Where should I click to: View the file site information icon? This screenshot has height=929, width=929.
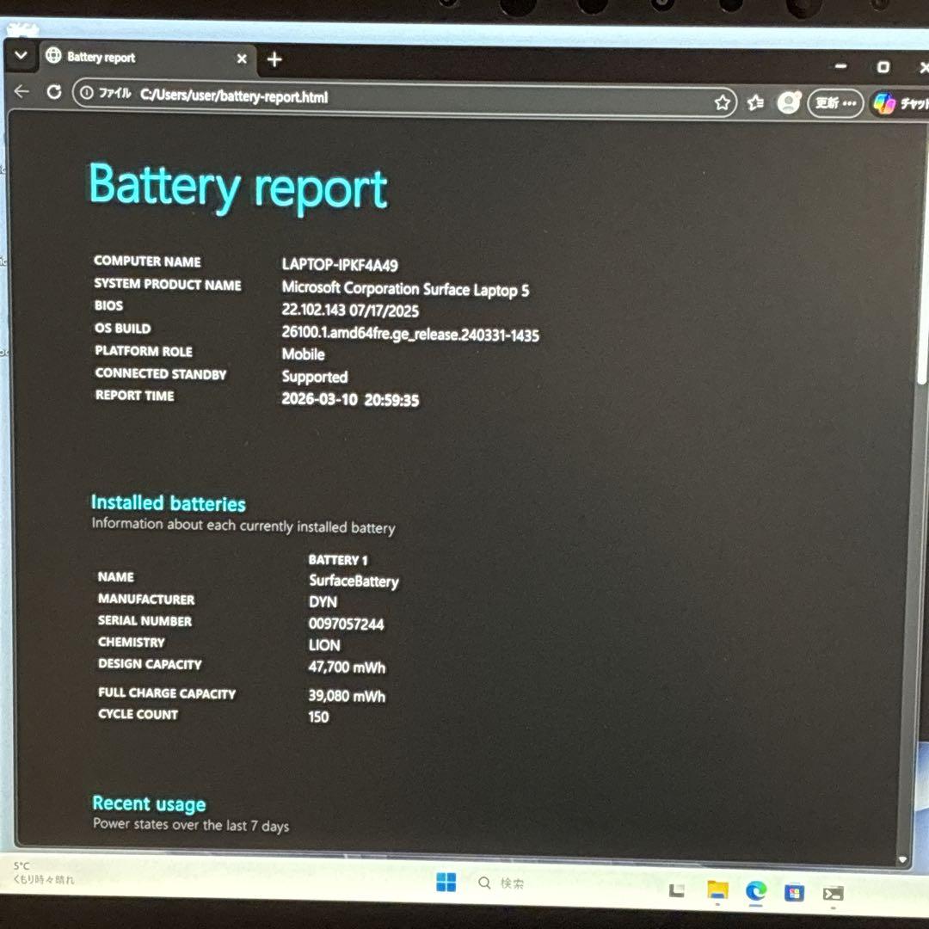click(x=87, y=92)
